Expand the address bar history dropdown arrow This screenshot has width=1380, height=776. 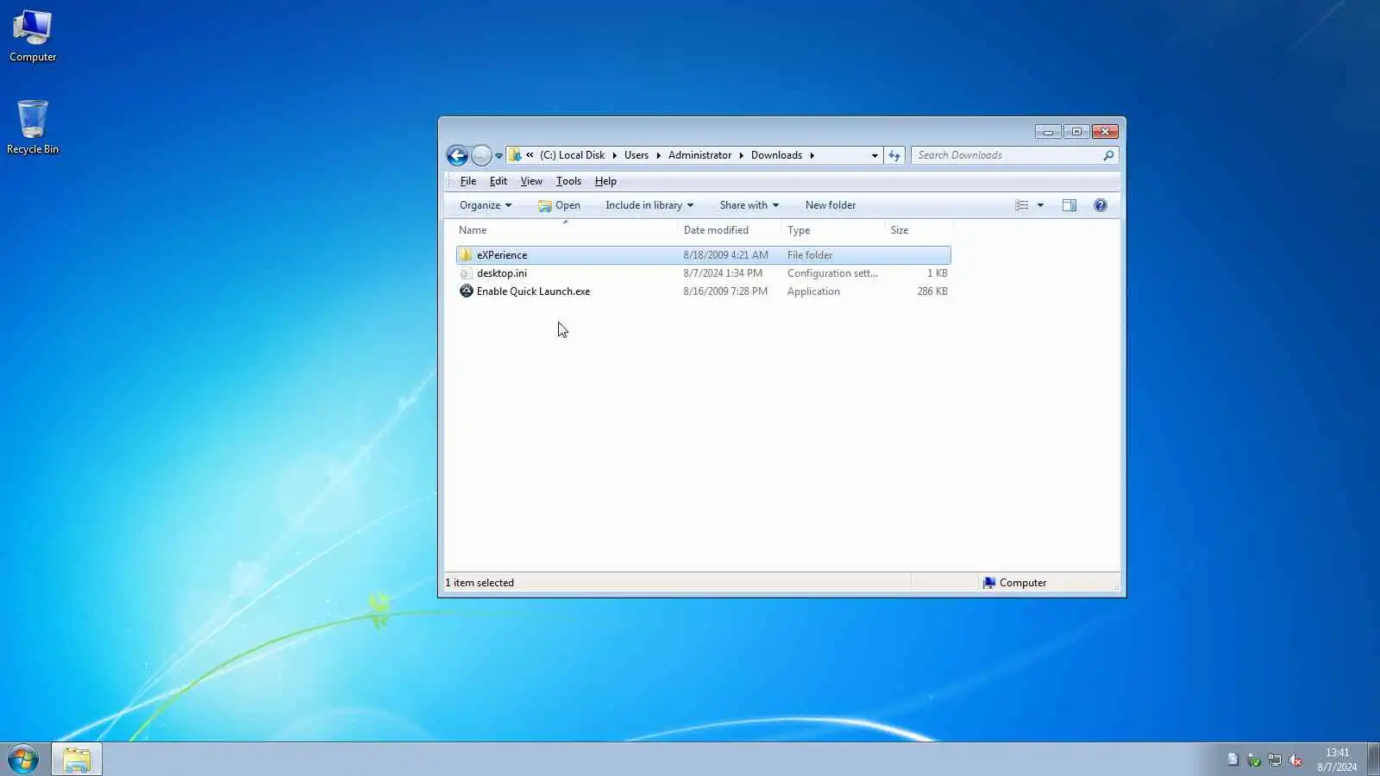click(875, 156)
